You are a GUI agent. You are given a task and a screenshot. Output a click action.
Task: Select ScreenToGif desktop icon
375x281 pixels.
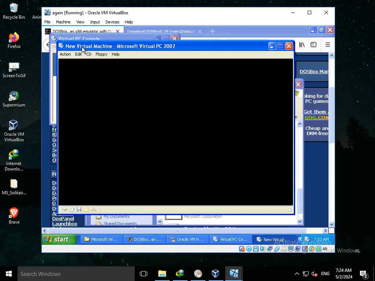pyautogui.click(x=14, y=70)
